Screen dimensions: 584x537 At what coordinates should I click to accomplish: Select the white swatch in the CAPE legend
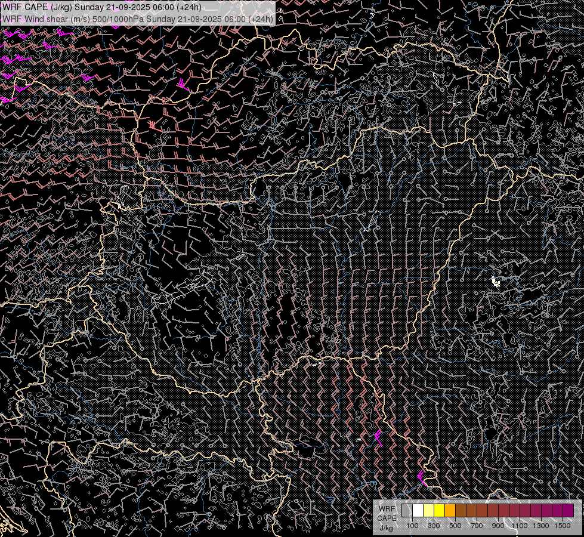click(418, 510)
